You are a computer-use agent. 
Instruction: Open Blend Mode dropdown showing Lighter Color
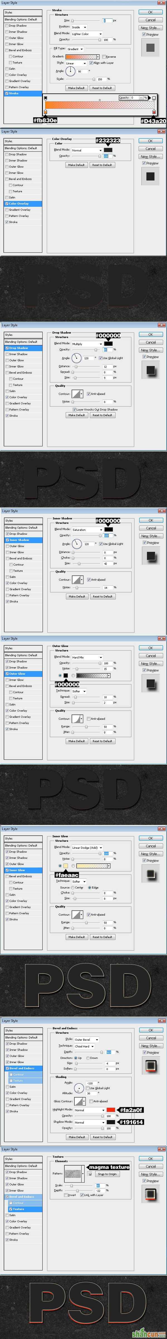86,34
